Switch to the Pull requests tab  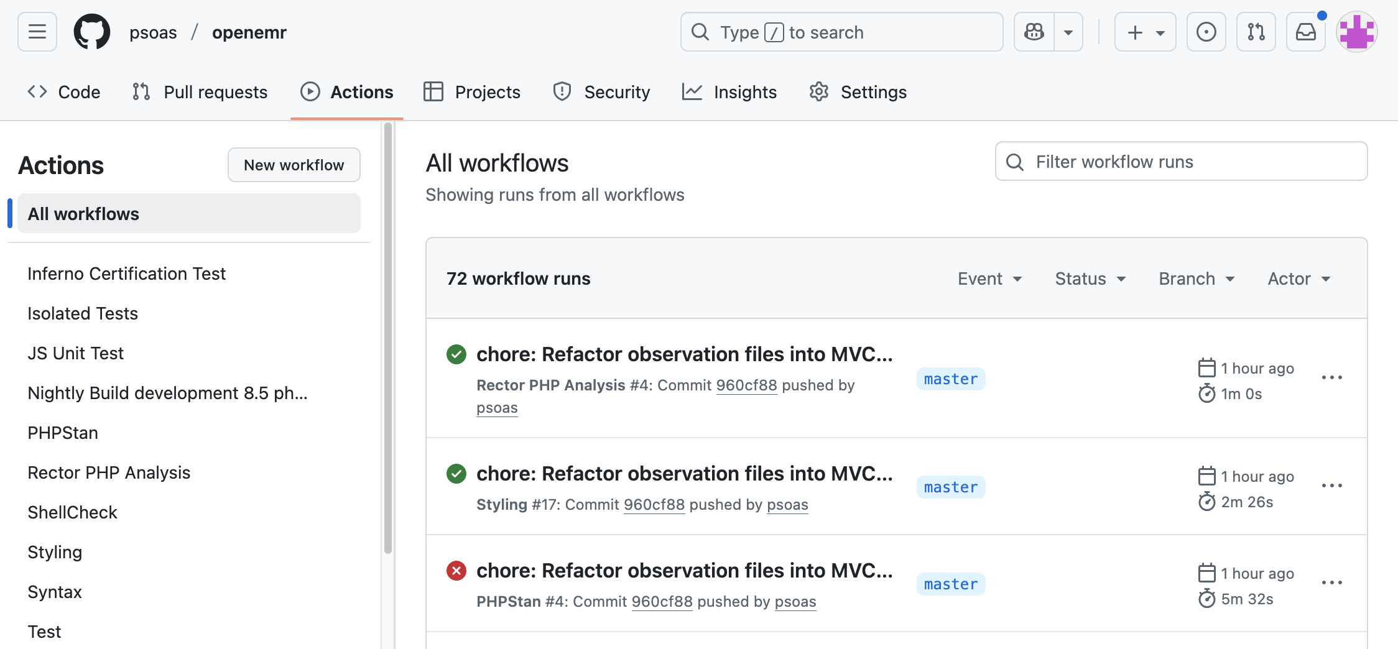coord(200,92)
